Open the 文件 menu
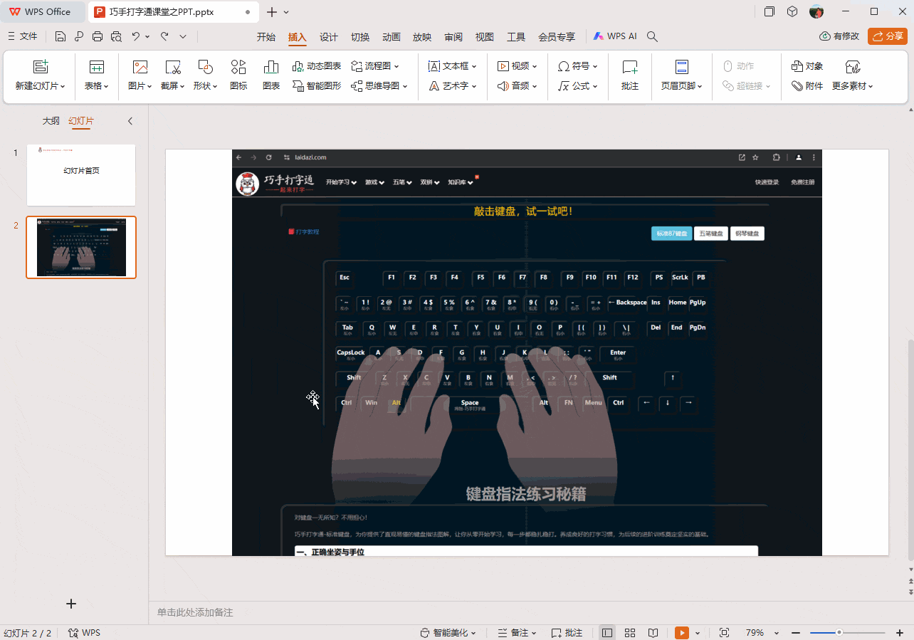914x640 pixels. click(22, 36)
